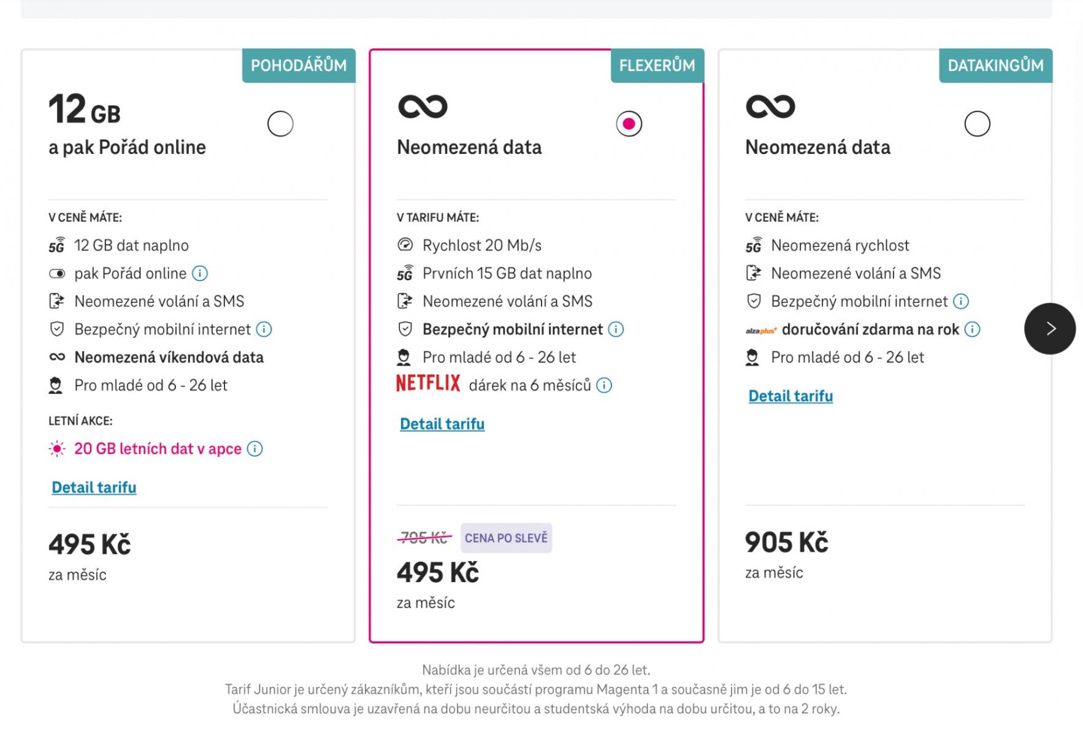Click the 905 Kč price in Datakingům card
The image size is (1083, 736).
[x=786, y=542]
